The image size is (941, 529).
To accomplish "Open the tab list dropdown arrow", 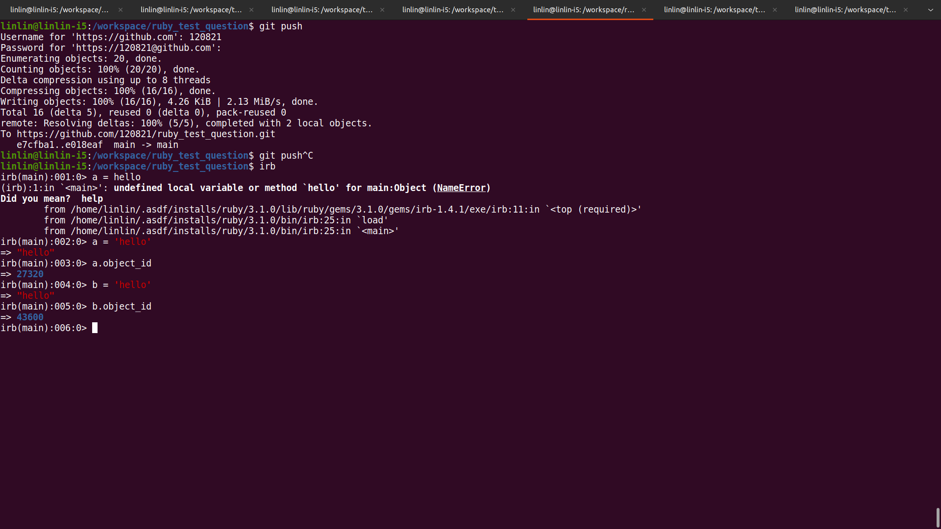I will click(x=931, y=10).
